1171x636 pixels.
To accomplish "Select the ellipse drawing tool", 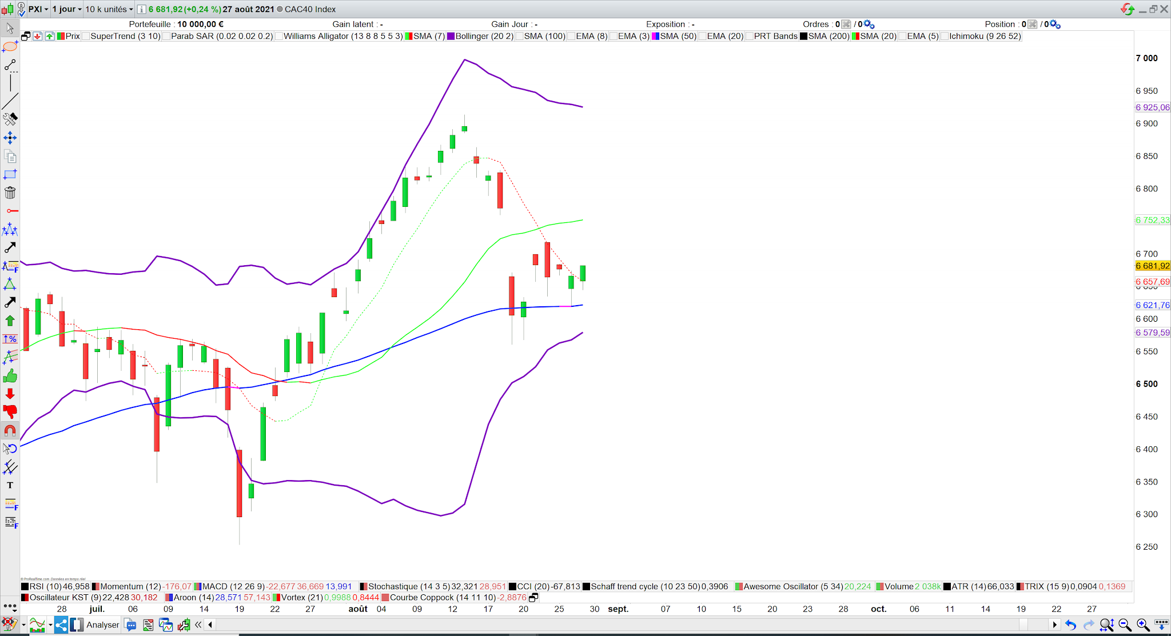I will pyautogui.click(x=10, y=46).
